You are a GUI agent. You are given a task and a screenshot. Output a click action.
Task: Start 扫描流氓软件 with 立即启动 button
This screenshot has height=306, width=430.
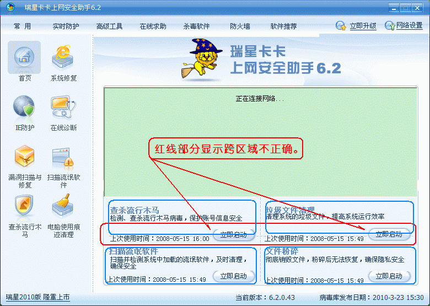(234, 276)
